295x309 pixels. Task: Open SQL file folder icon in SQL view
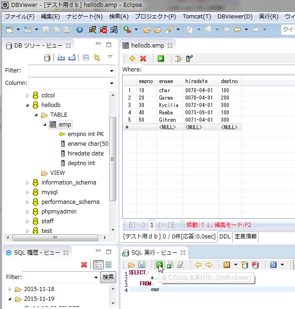[x=131, y=265]
